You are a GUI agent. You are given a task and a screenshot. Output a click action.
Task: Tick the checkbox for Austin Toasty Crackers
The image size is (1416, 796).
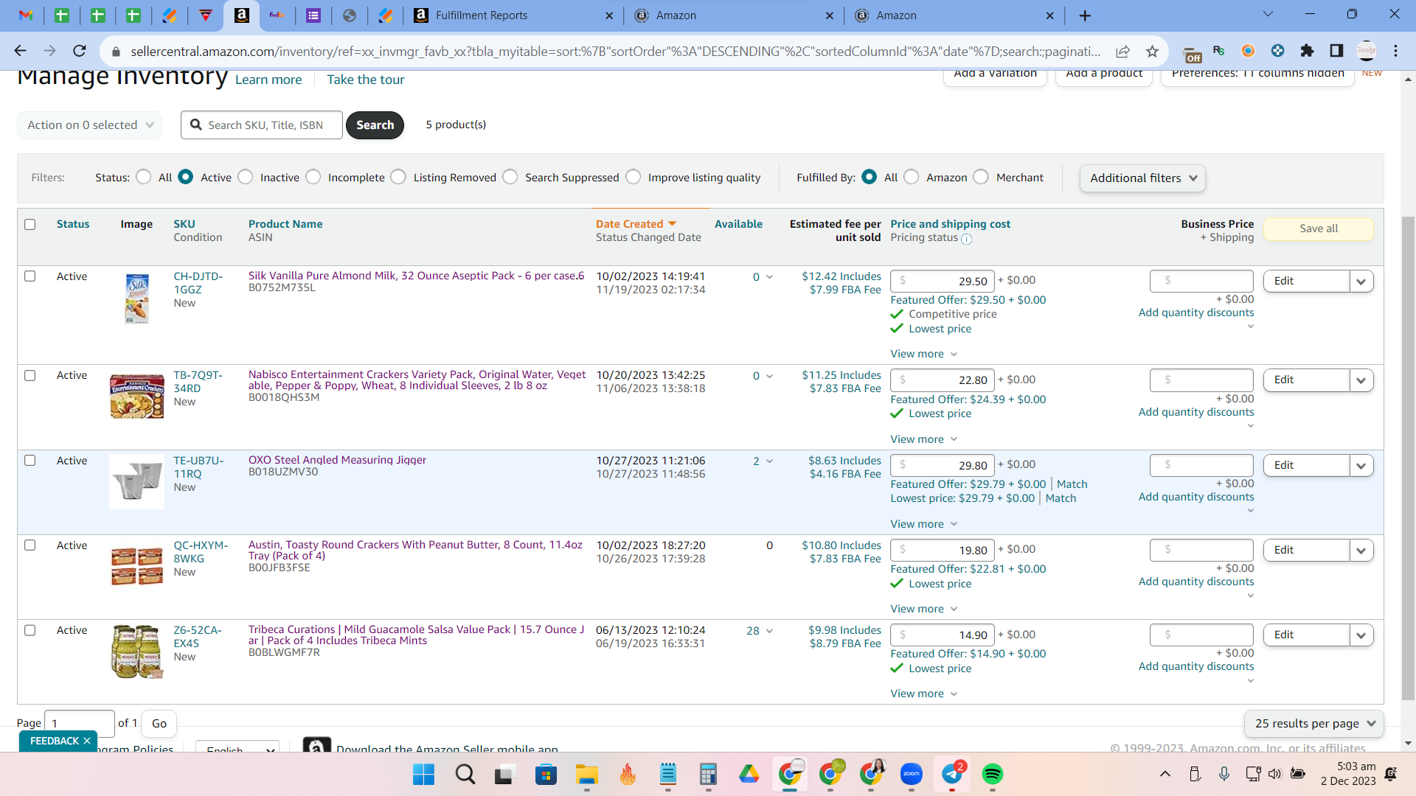(x=30, y=545)
